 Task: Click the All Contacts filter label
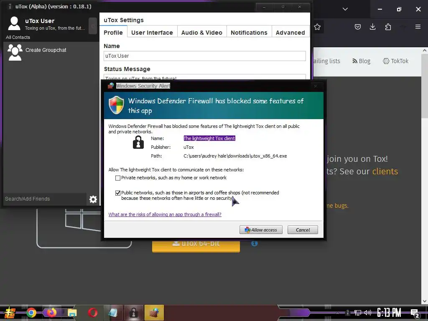tap(18, 37)
